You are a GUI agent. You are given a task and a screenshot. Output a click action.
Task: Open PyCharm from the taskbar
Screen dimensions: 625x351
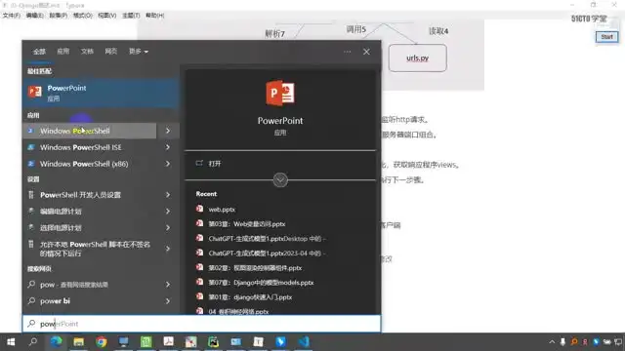[213, 342]
